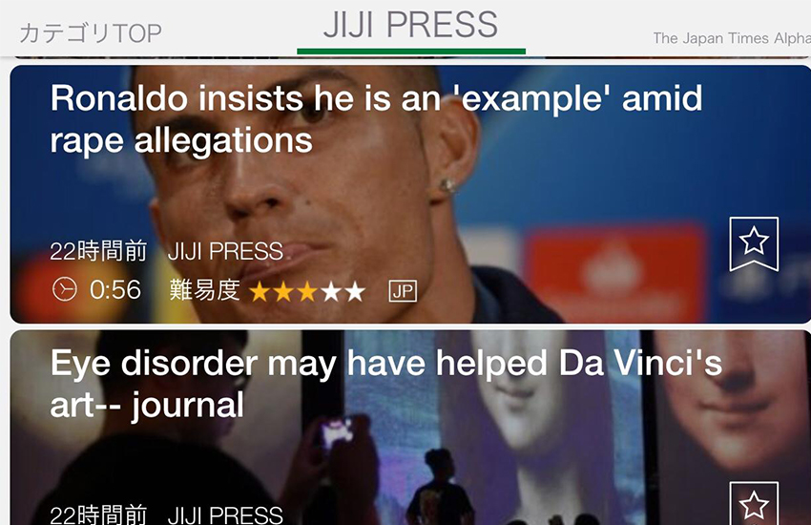The image size is (811, 525).
Task: Open Eye disorder Da Vinci headline
Action: pyautogui.click(x=386, y=384)
